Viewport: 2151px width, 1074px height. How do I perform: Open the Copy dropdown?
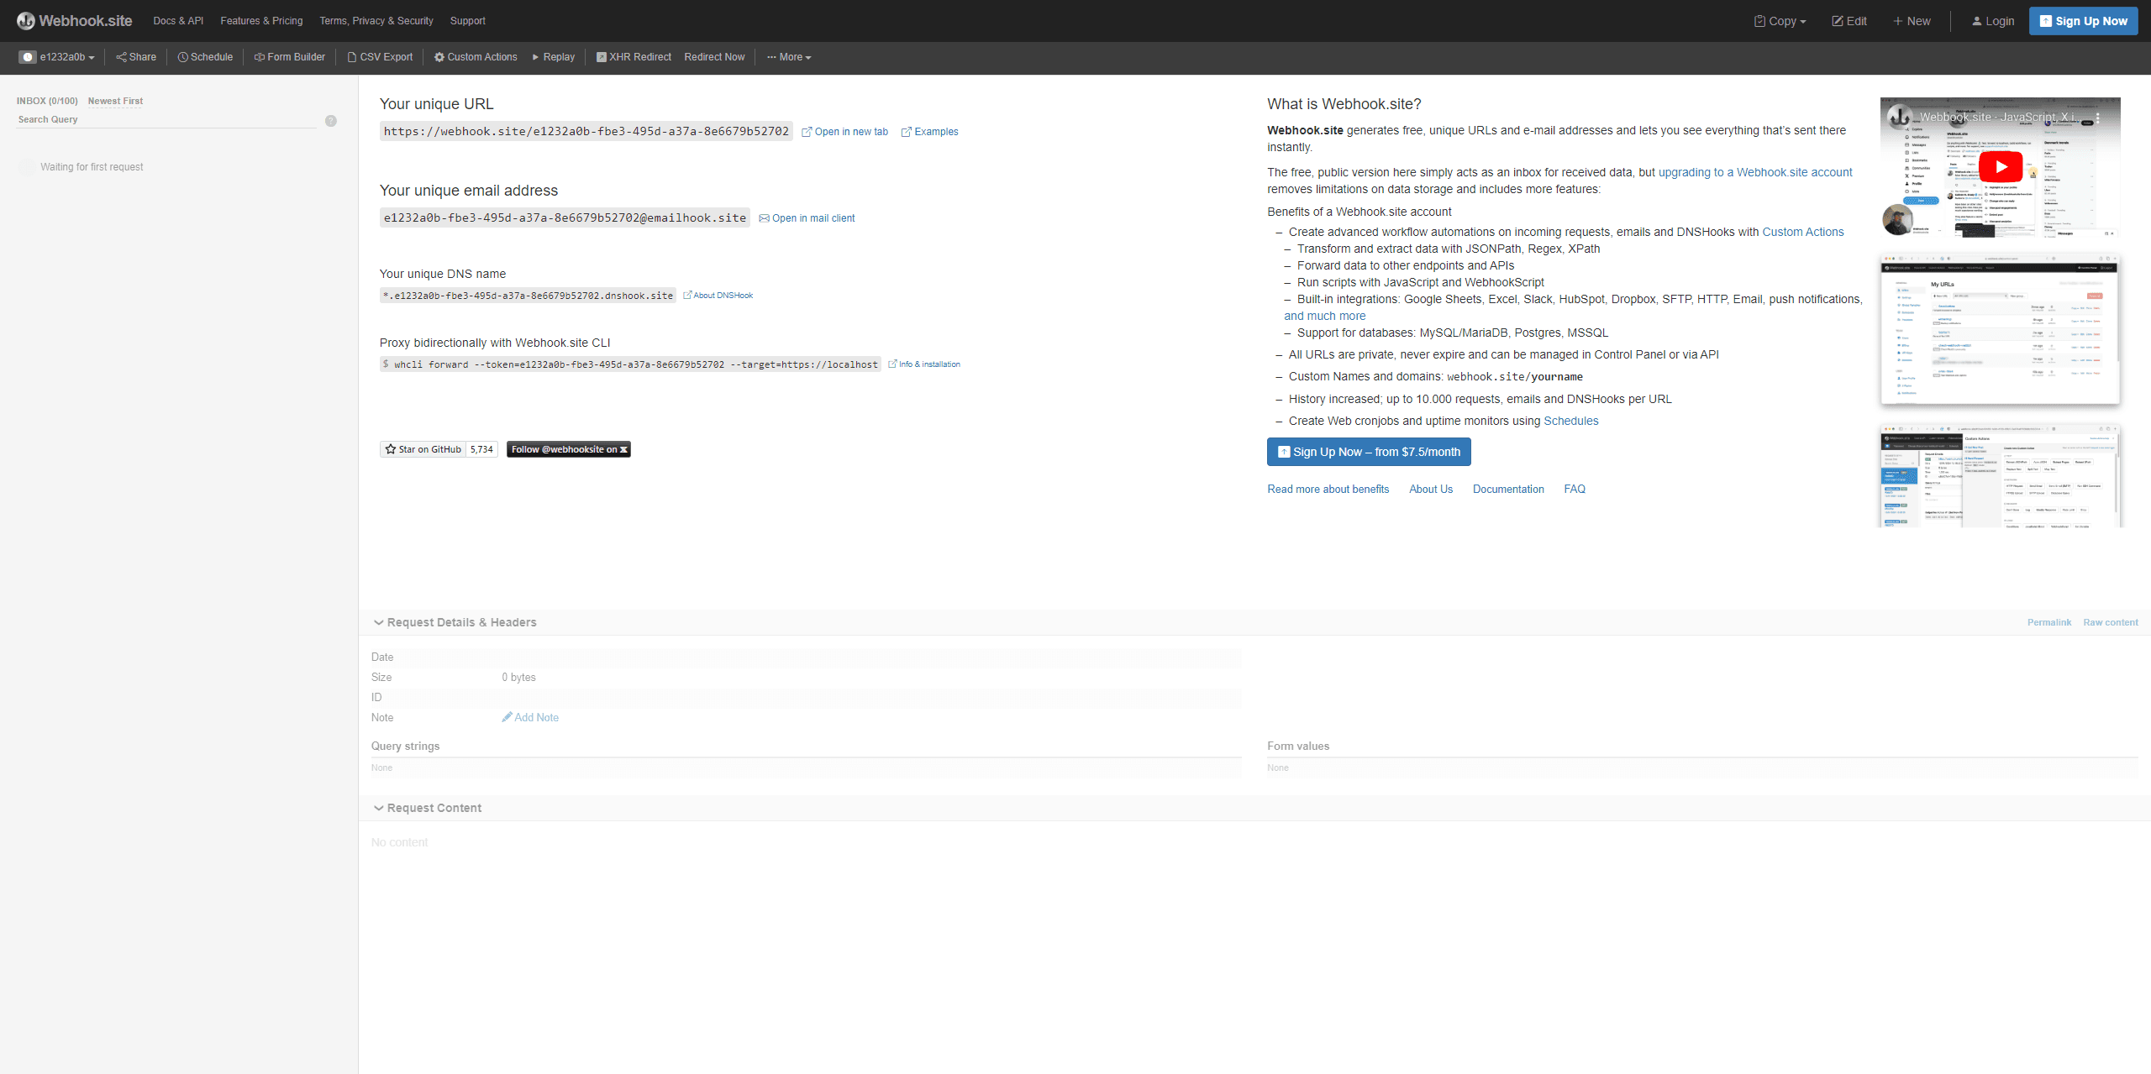tap(1780, 21)
